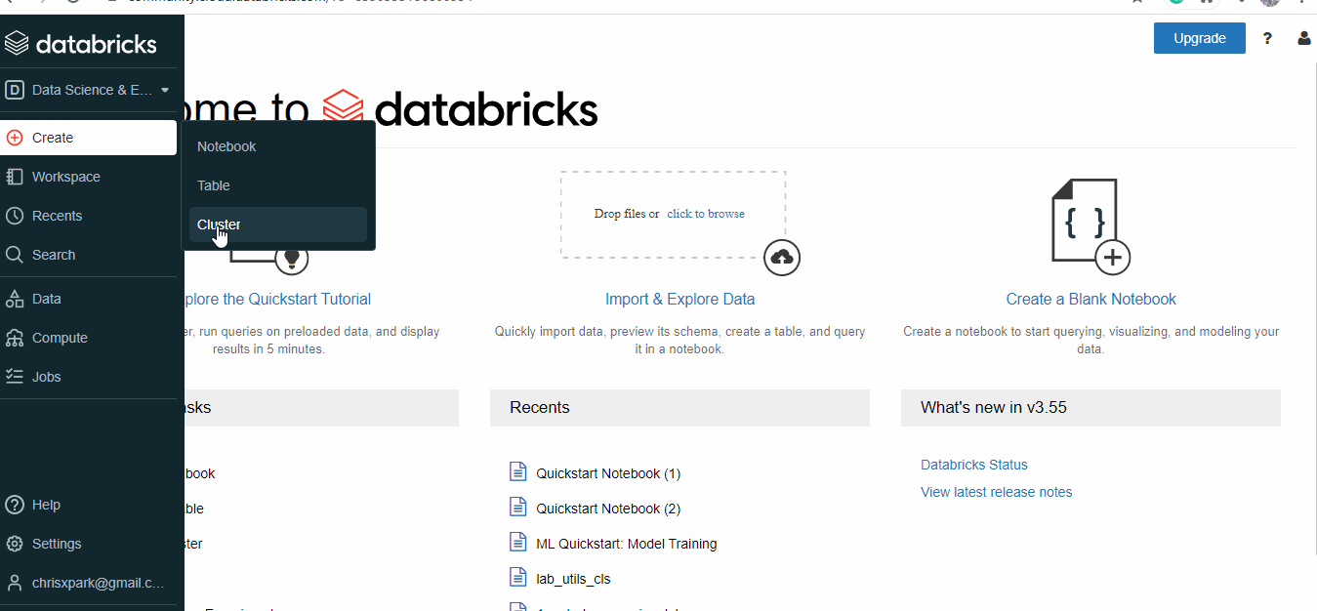This screenshot has width=1317, height=611.
Task: Open the Compute section icon
Action: pos(15,338)
